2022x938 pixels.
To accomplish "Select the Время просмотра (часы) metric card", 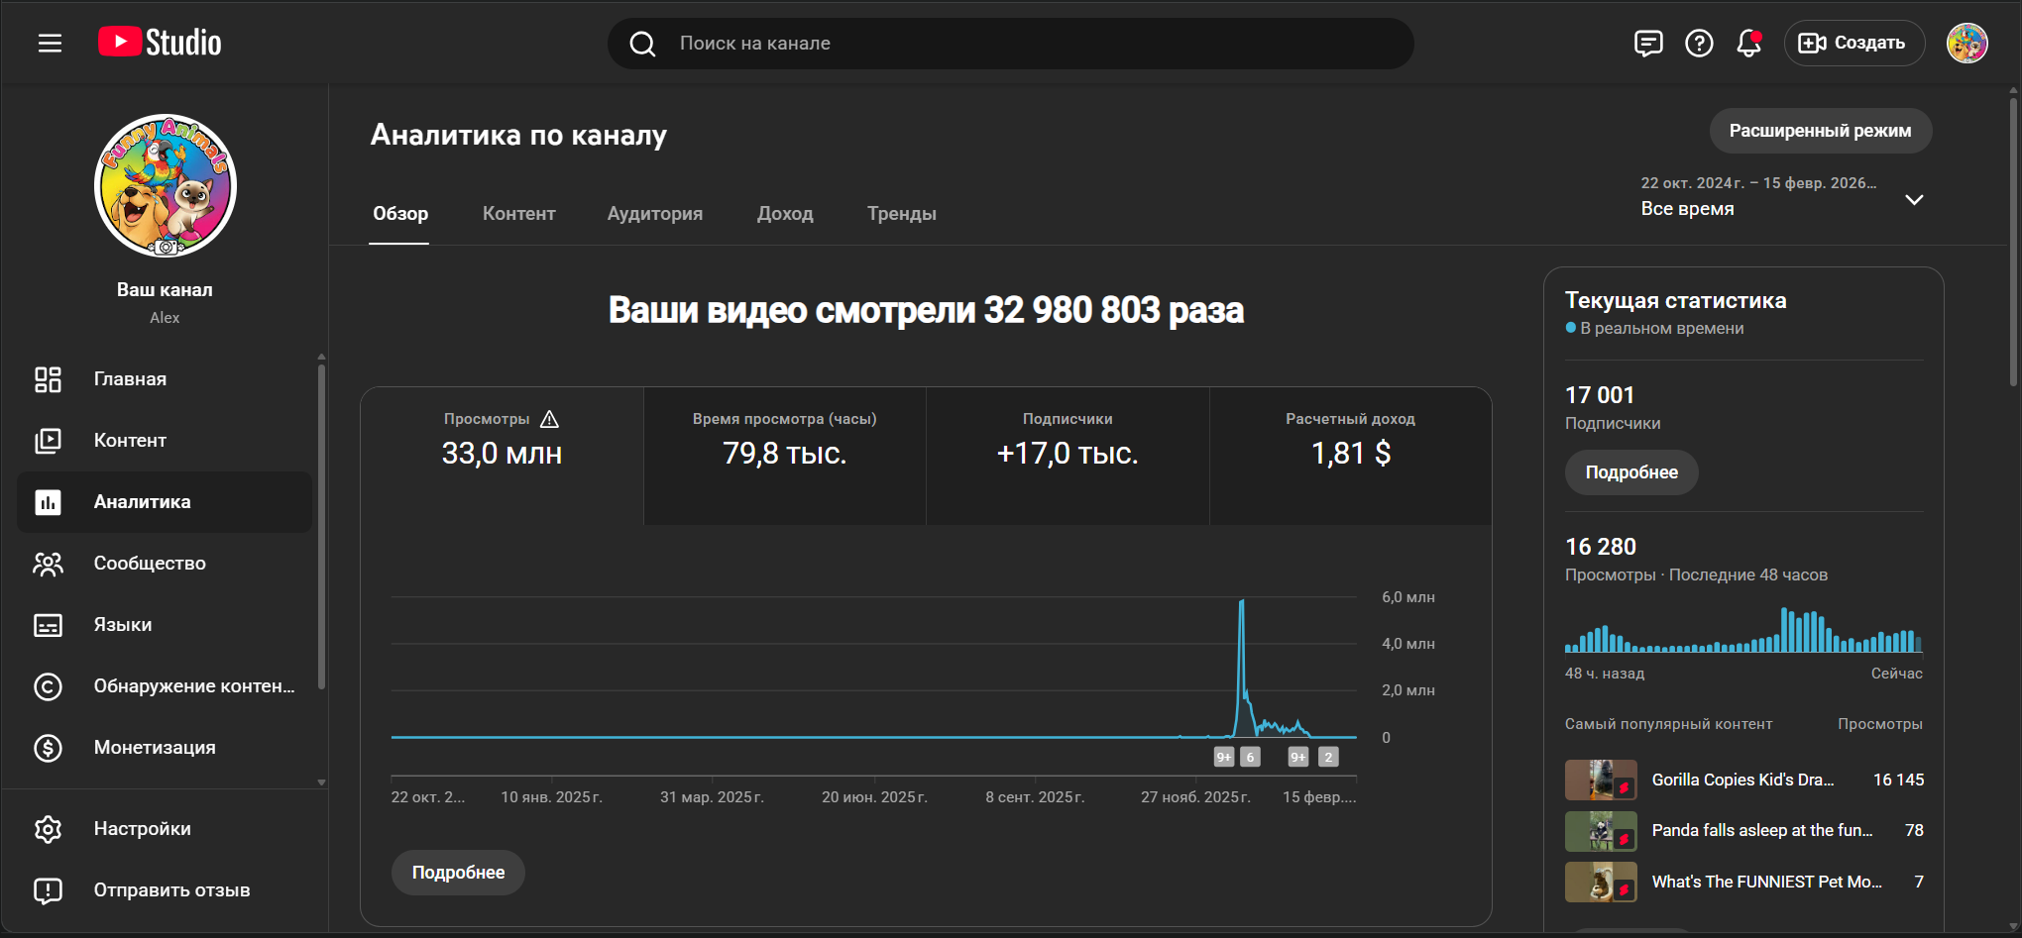I will pos(785,456).
